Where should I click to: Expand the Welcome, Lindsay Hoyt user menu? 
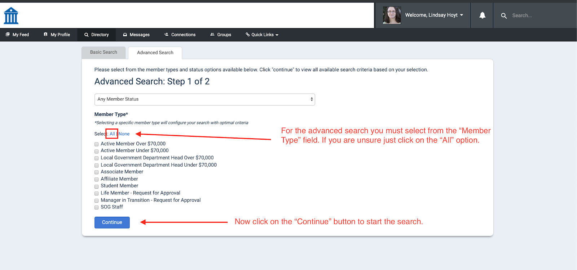pos(434,15)
